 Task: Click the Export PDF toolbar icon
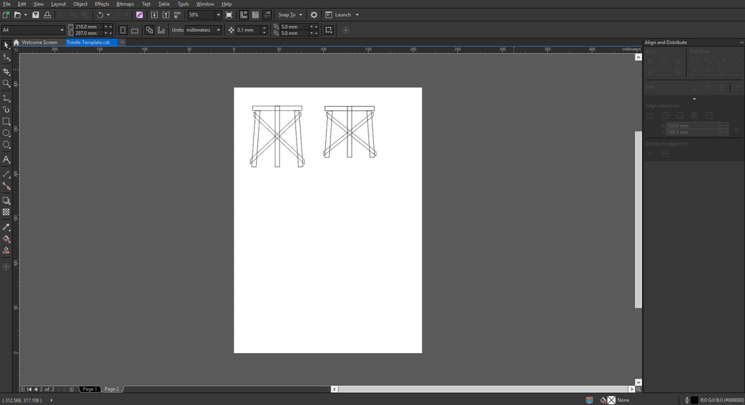(176, 14)
